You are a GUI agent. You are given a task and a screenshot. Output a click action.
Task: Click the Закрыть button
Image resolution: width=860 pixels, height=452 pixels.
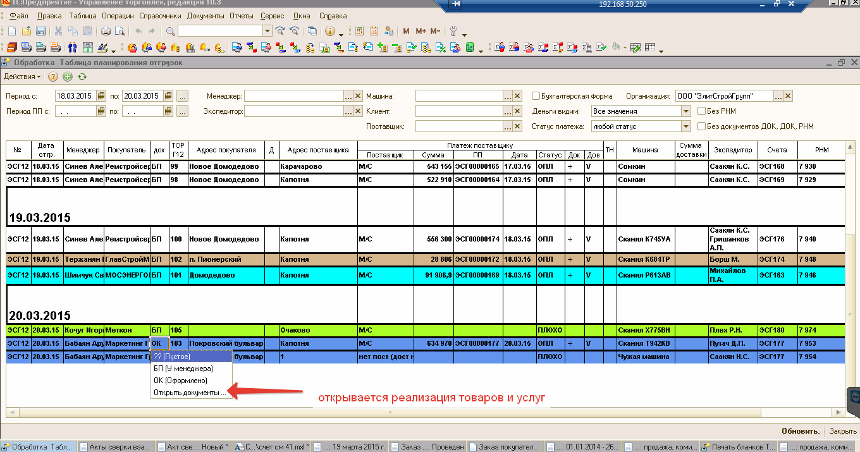pyautogui.click(x=843, y=431)
